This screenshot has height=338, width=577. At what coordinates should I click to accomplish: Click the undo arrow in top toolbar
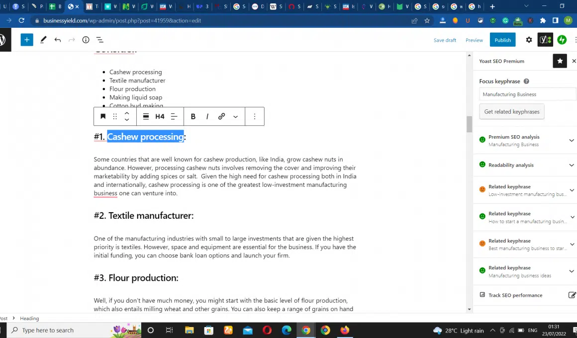click(x=58, y=40)
